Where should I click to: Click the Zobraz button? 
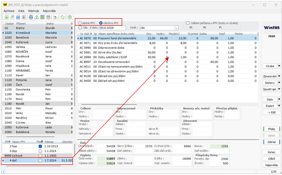272,142
